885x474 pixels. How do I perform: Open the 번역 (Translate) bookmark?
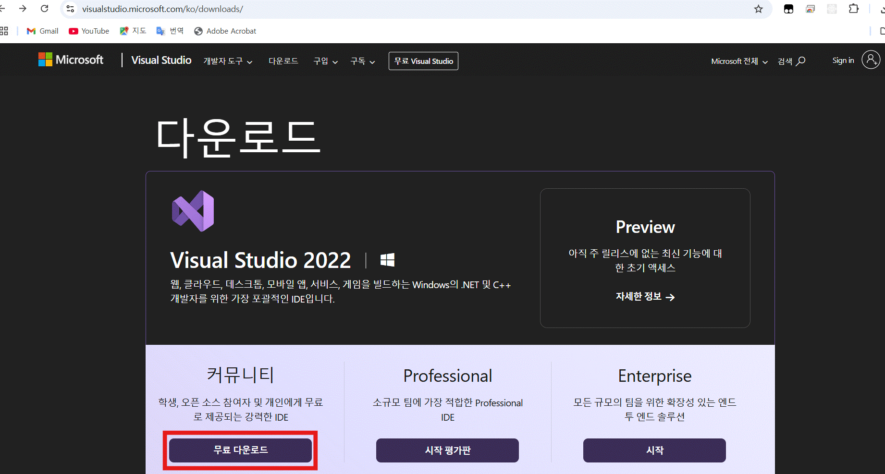(169, 31)
